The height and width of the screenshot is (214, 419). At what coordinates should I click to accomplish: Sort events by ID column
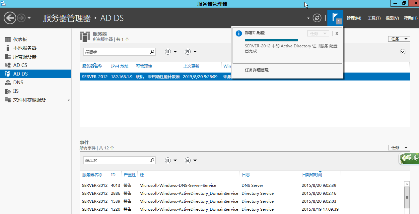(x=113, y=175)
